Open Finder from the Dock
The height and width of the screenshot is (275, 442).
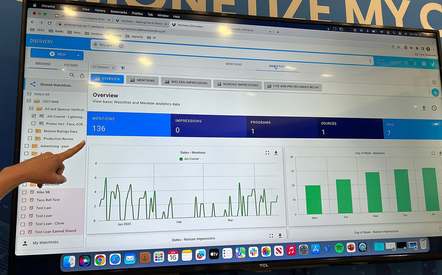(x=69, y=261)
